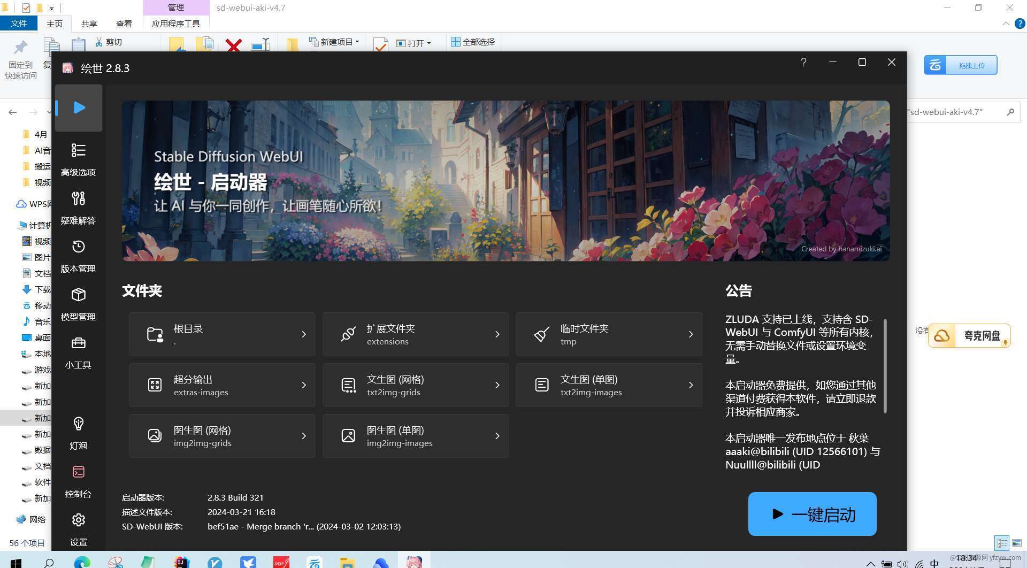The height and width of the screenshot is (568, 1027).
Task: Select the 共享 tab in Explorer ribbon
Action: (x=89, y=24)
